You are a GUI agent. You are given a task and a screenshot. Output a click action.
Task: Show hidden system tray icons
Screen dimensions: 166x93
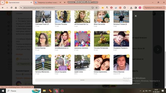tap(140, 91)
